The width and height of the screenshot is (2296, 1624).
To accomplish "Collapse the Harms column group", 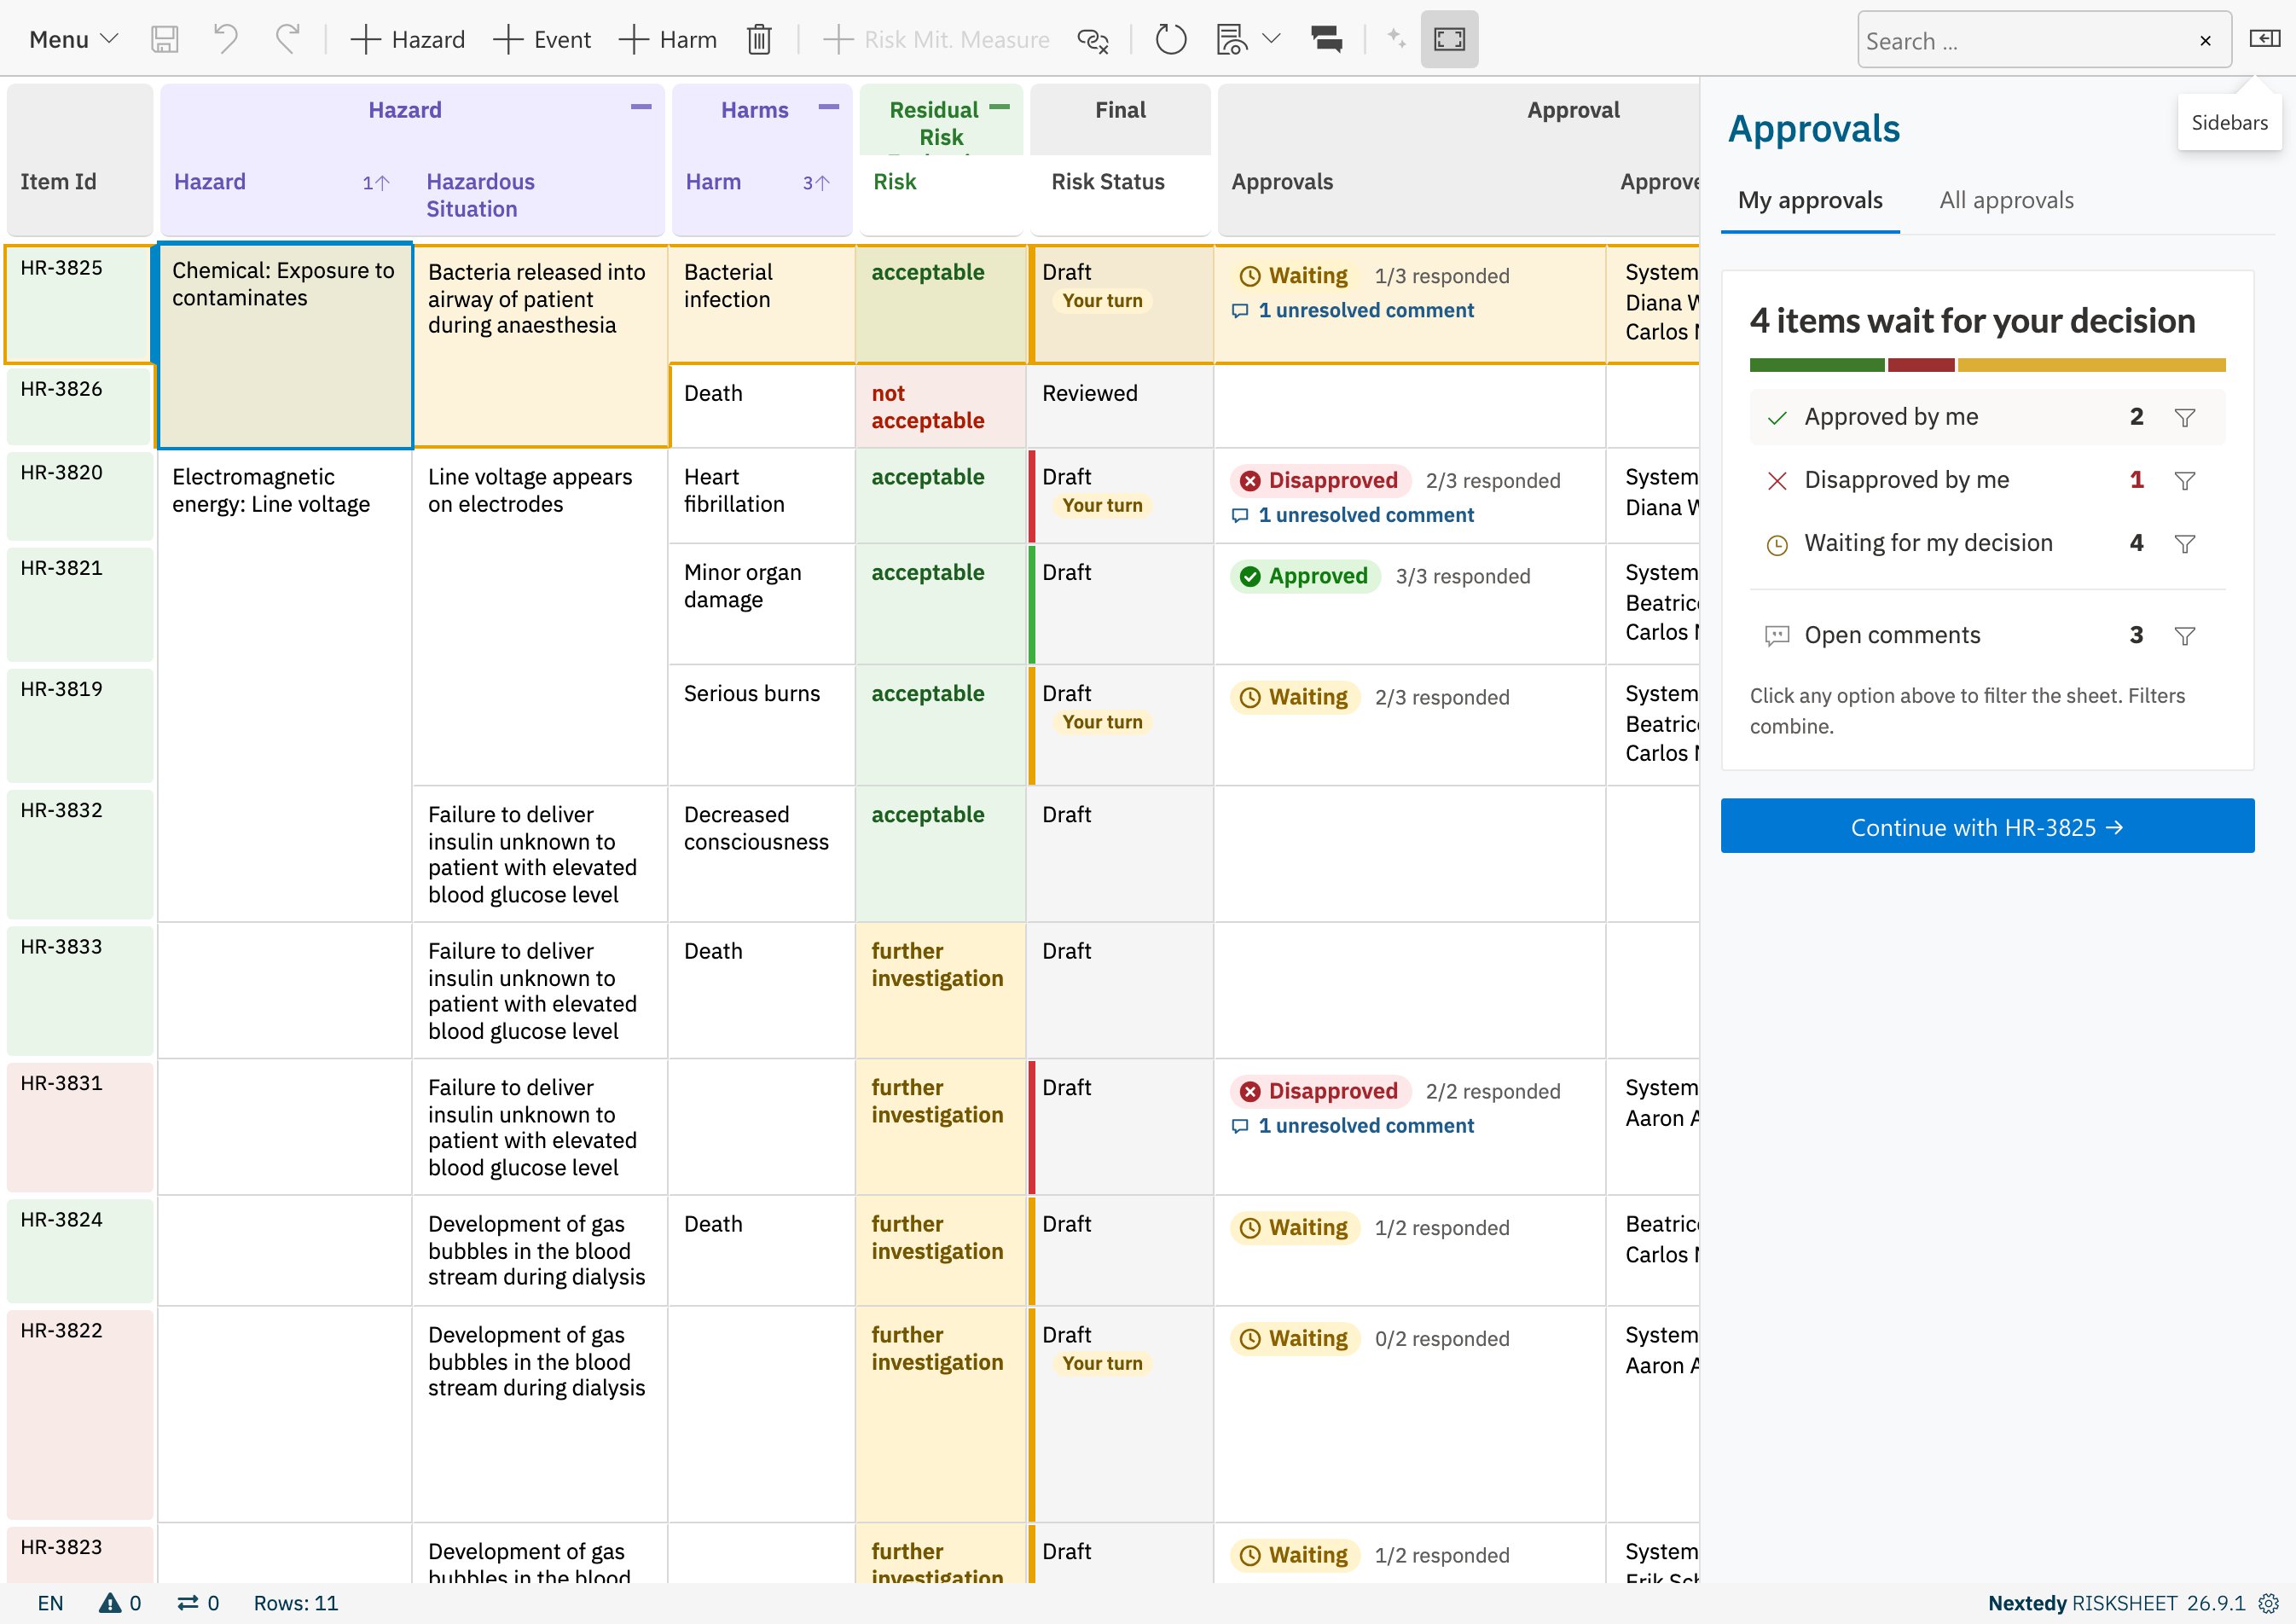I will coord(829,106).
